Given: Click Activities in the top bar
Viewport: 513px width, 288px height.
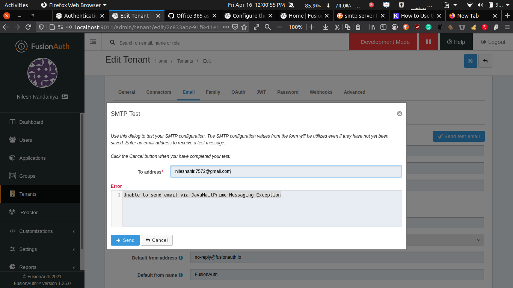Looking at the screenshot, I should pyautogui.click(x=16, y=5).
